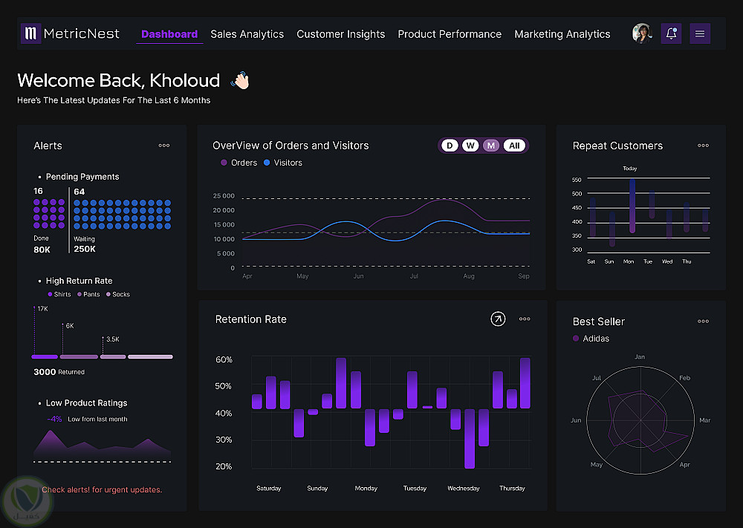Open the Customer Insights tab
The width and height of the screenshot is (743, 528).
point(341,34)
